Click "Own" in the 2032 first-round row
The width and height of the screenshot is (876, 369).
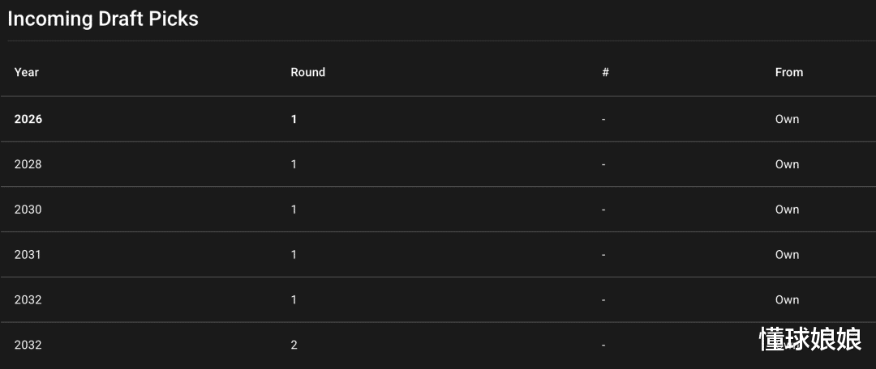click(x=787, y=300)
